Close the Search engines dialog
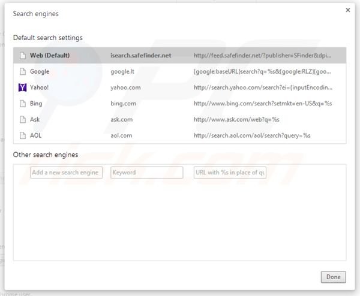This screenshot has height=296, width=360. coord(349,10)
